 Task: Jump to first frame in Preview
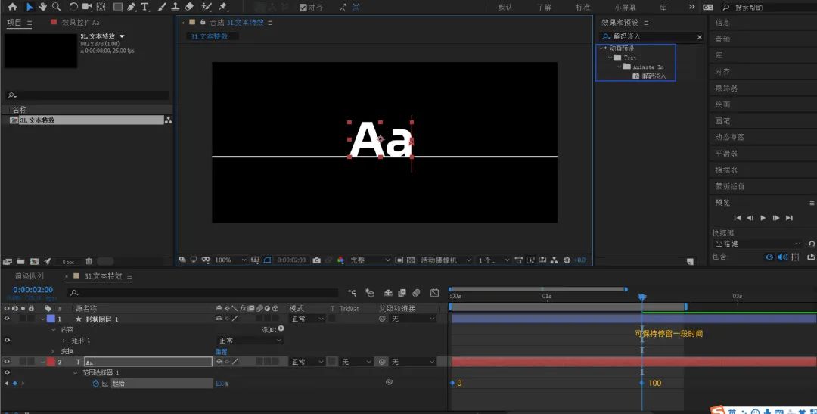coord(738,218)
